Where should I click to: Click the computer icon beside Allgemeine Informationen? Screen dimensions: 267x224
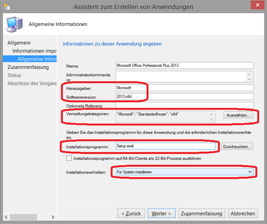[14, 24]
